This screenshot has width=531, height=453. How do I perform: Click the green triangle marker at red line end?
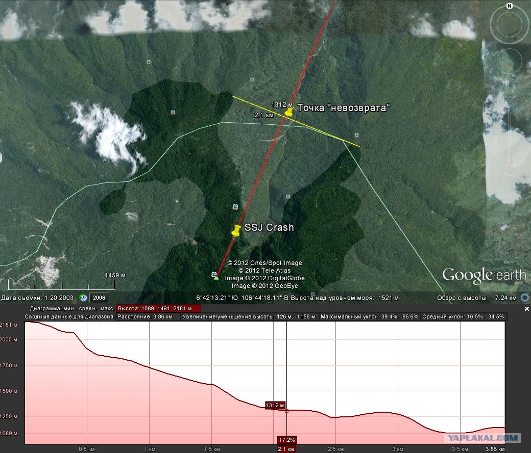pyautogui.click(x=216, y=278)
